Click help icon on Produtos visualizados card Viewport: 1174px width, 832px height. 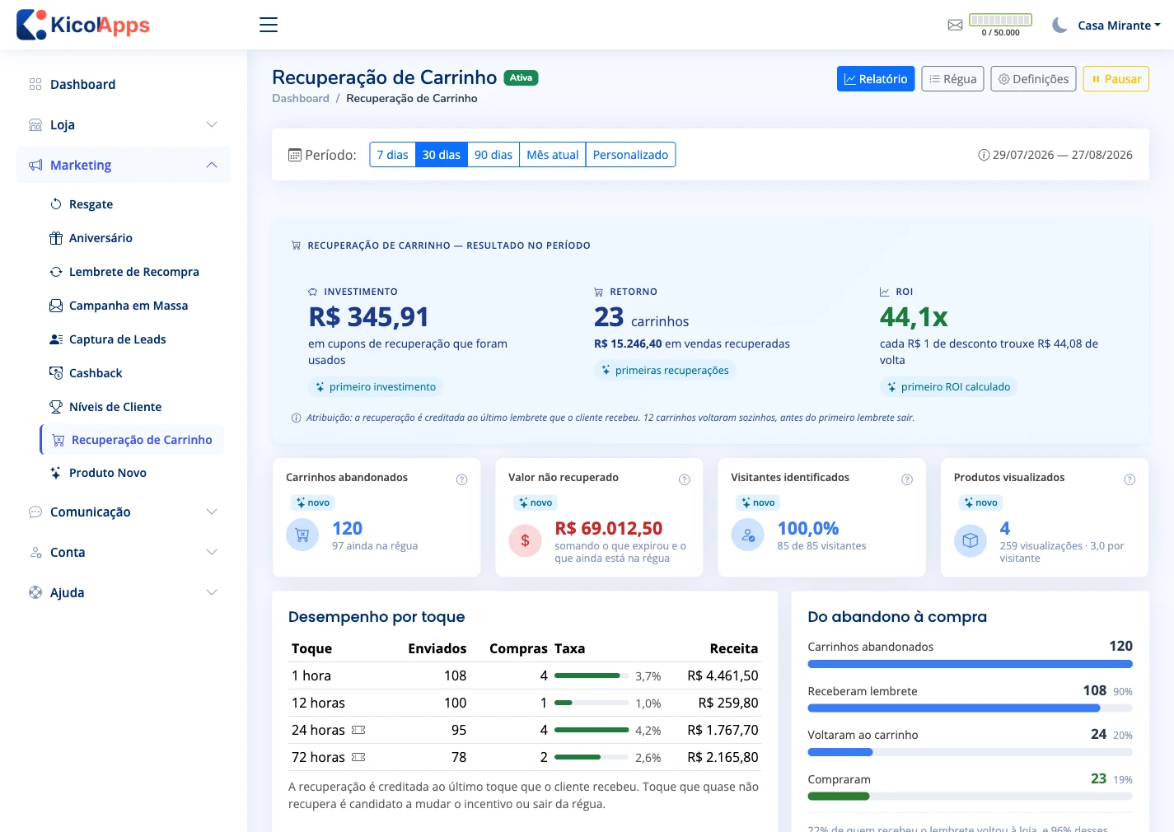[x=1130, y=479]
